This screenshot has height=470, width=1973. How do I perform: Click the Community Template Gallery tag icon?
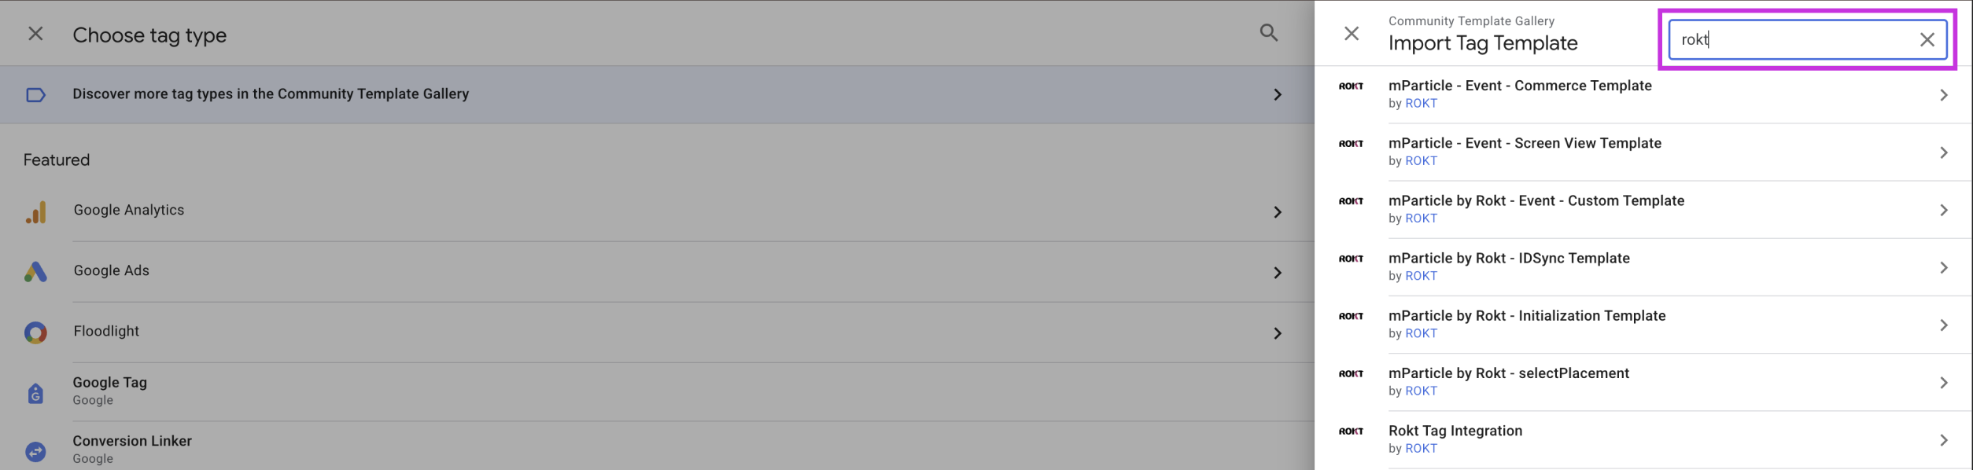tap(35, 95)
